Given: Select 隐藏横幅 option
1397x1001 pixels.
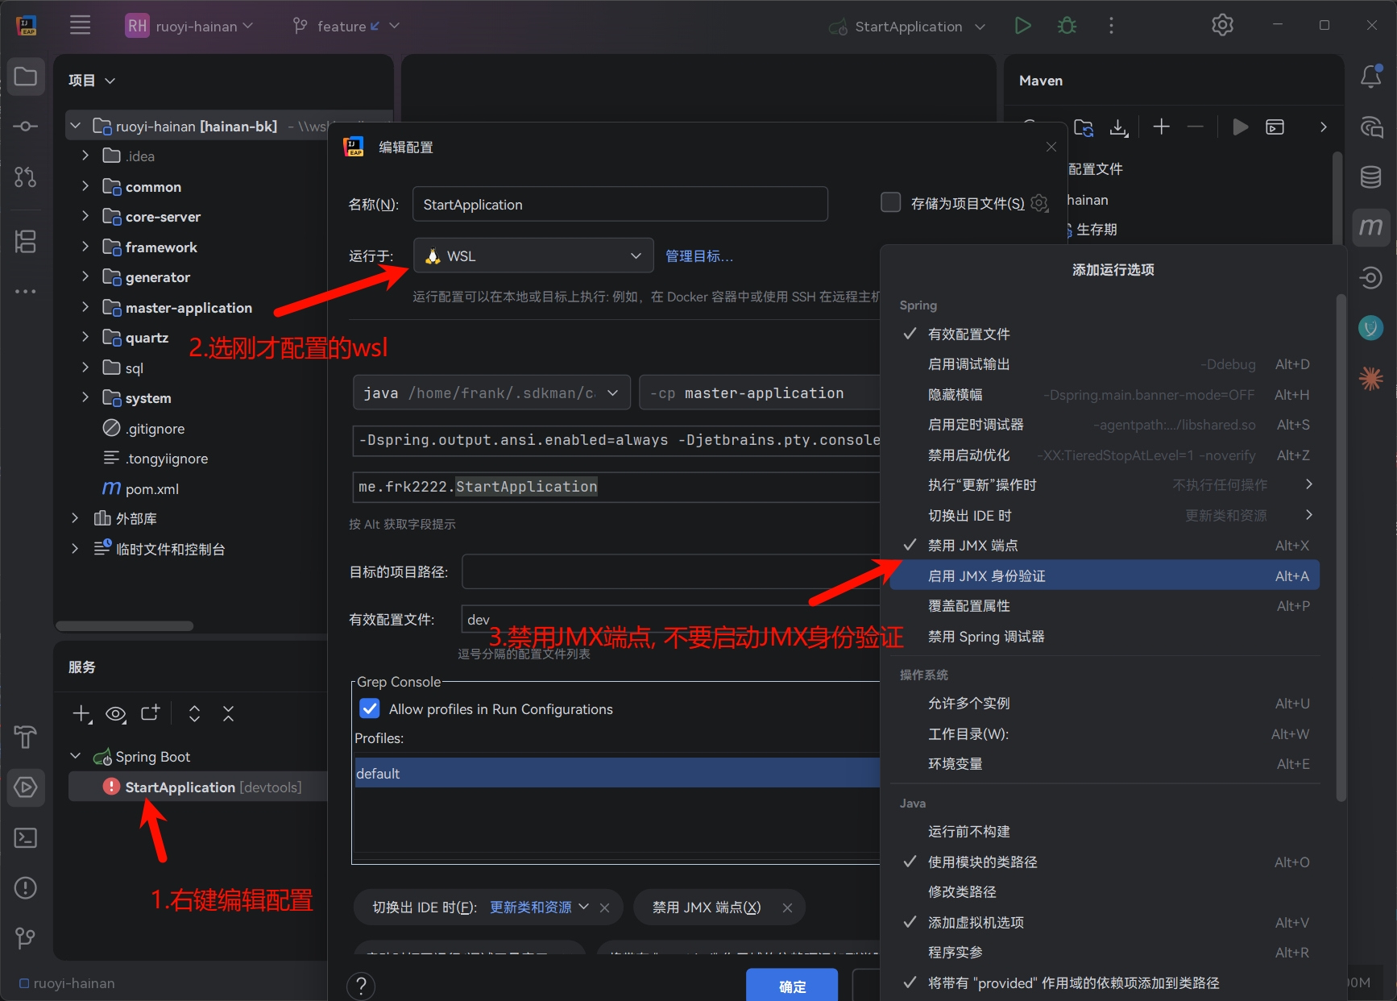Looking at the screenshot, I should pos(1104,395).
